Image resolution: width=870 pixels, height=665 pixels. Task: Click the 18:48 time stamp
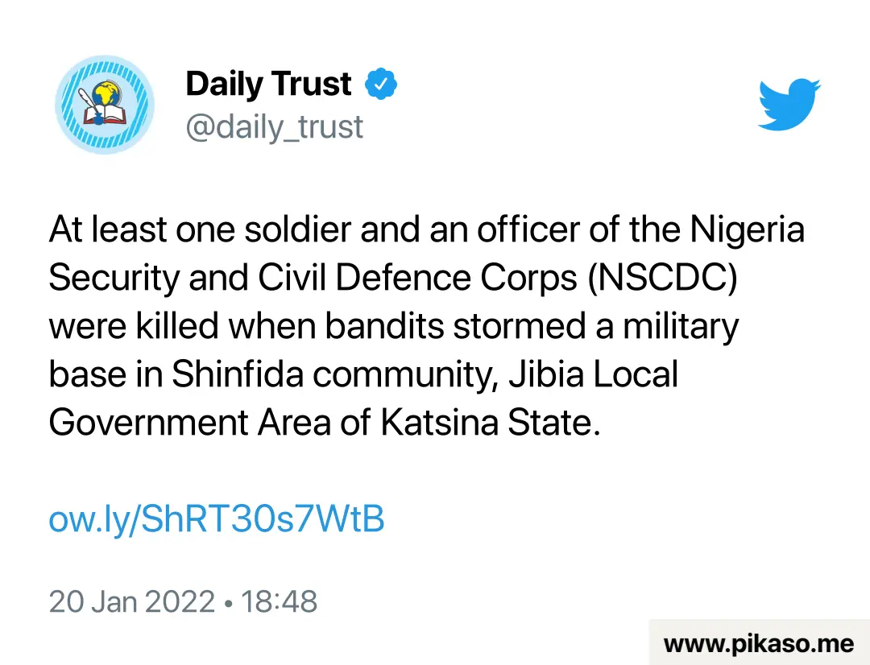(279, 601)
